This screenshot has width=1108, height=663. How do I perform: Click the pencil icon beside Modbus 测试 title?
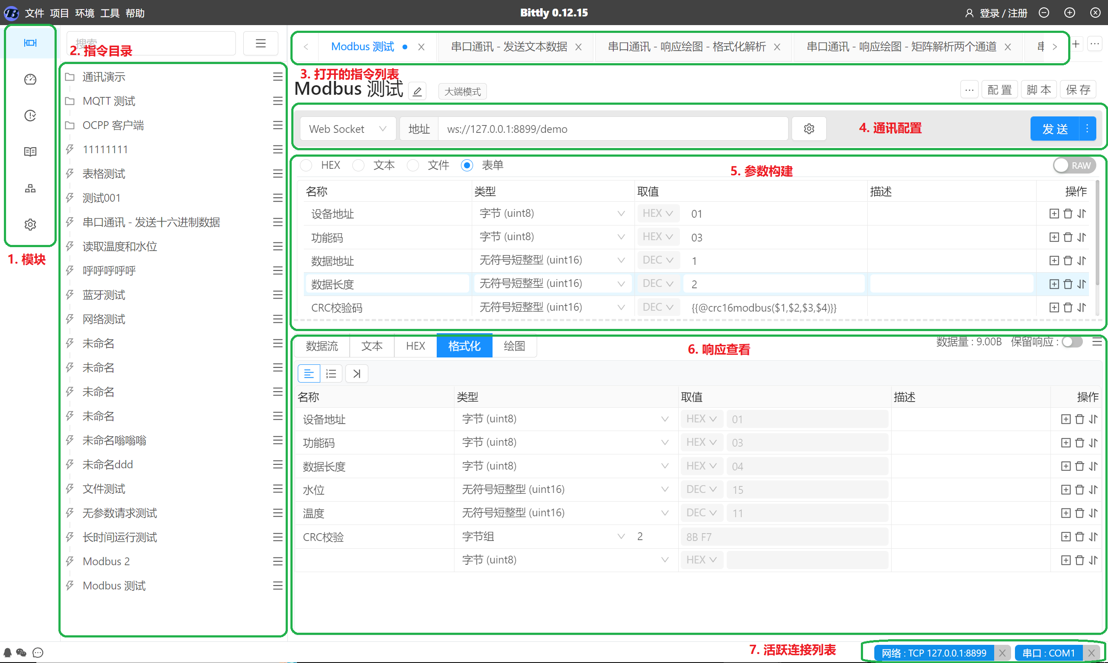click(417, 92)
